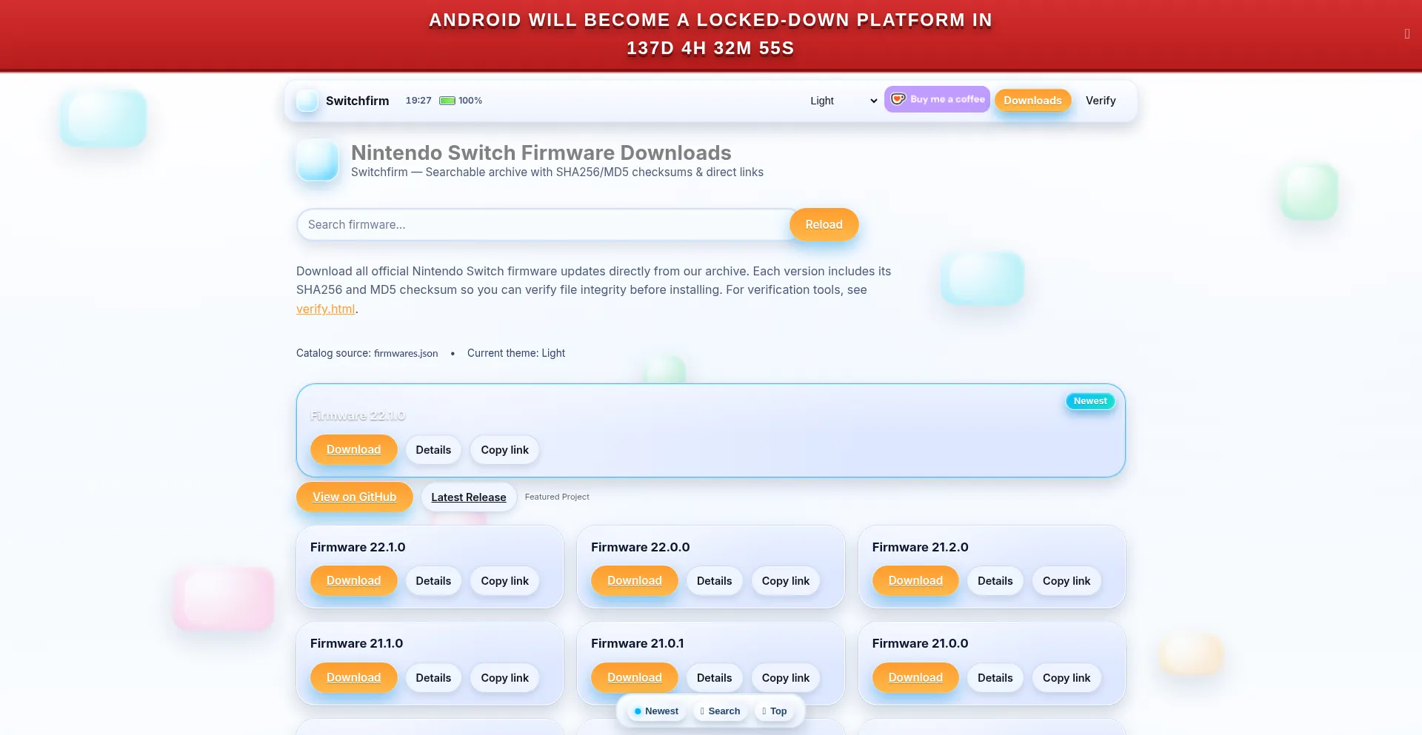
Task: Download Firmware 22.0.0
Action: (x=634, y=581)
